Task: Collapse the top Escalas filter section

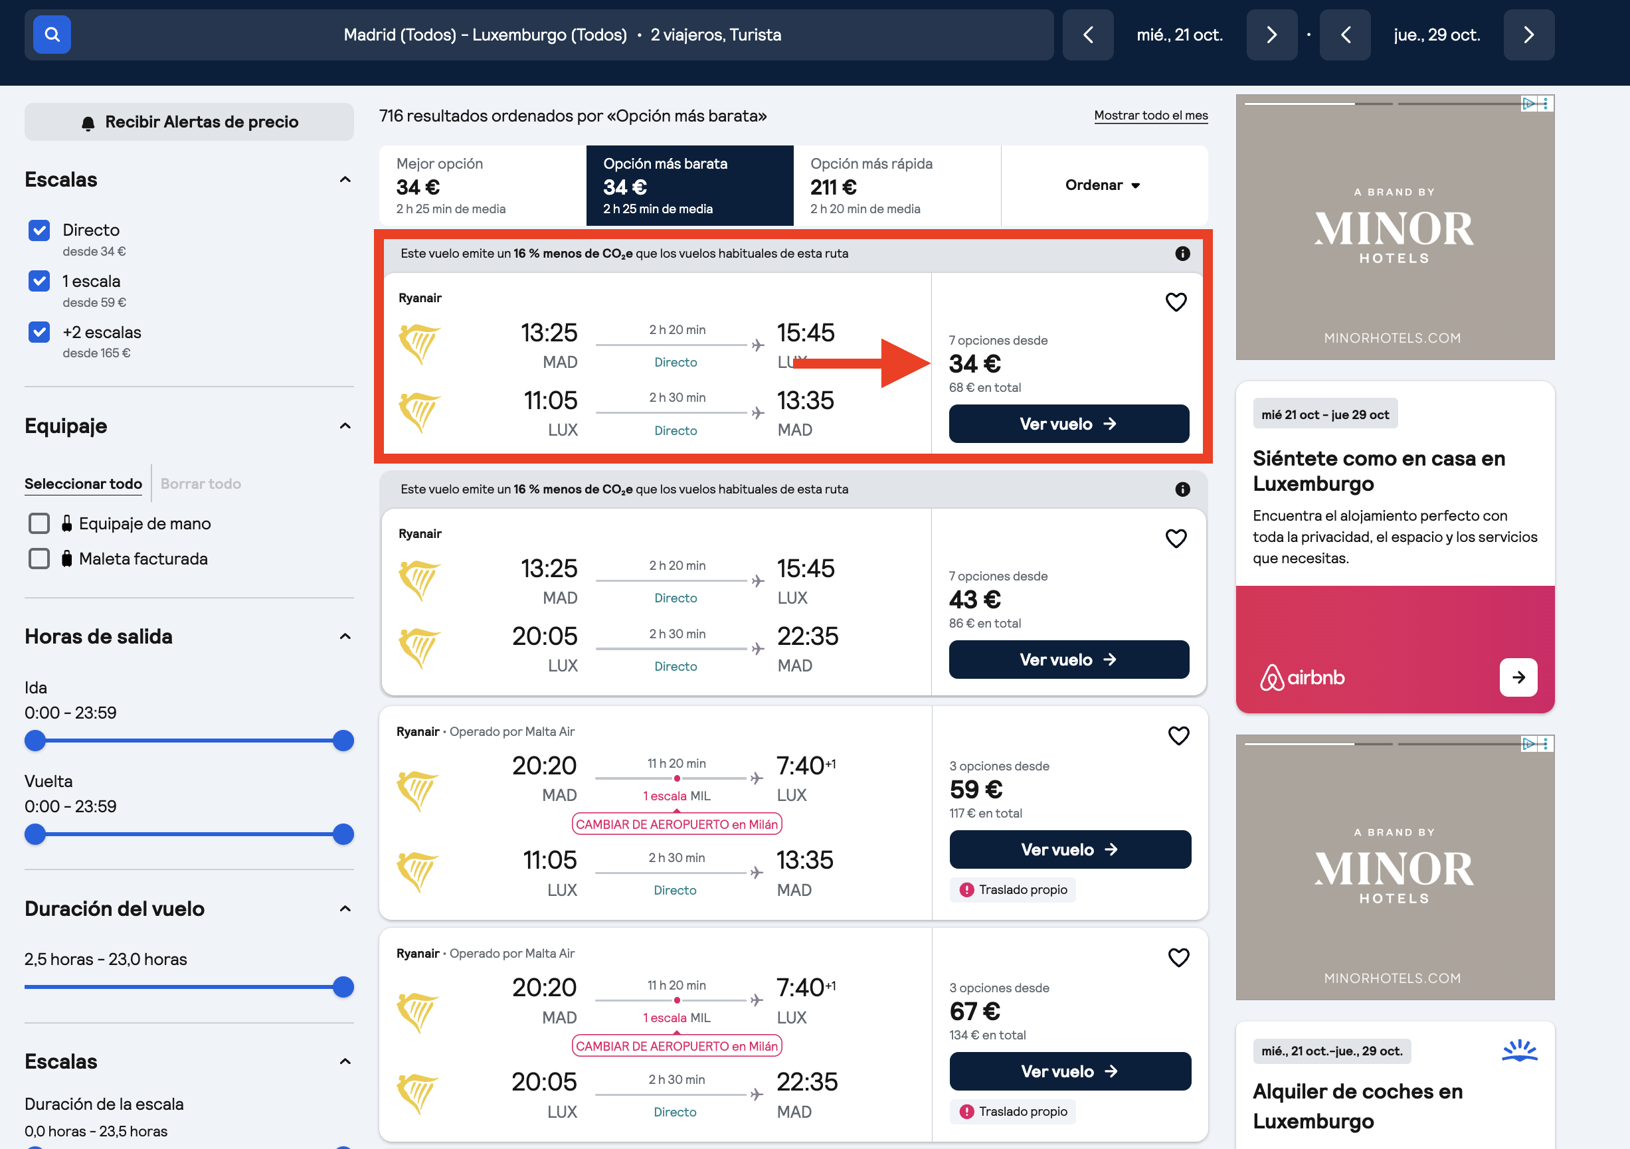Action: pos(345,179)
